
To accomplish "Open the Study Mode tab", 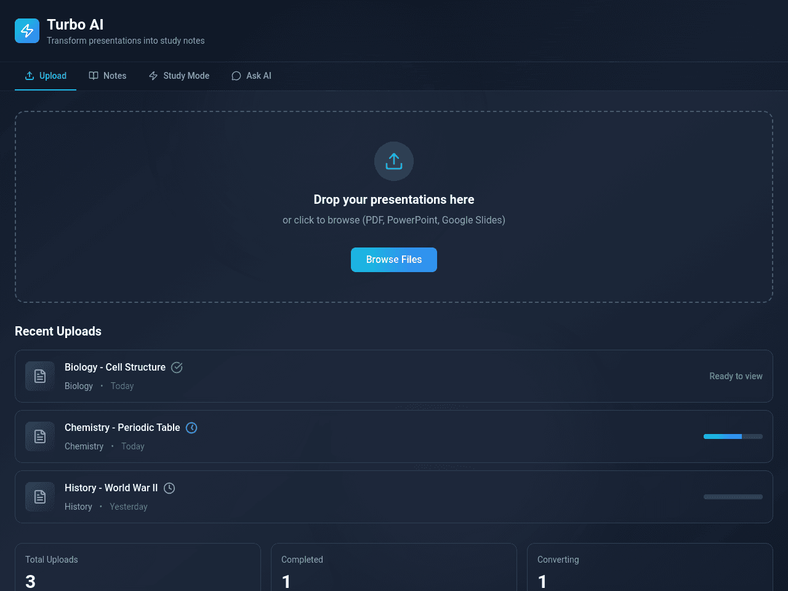I will pyautogui.click(x=179, y=76).
